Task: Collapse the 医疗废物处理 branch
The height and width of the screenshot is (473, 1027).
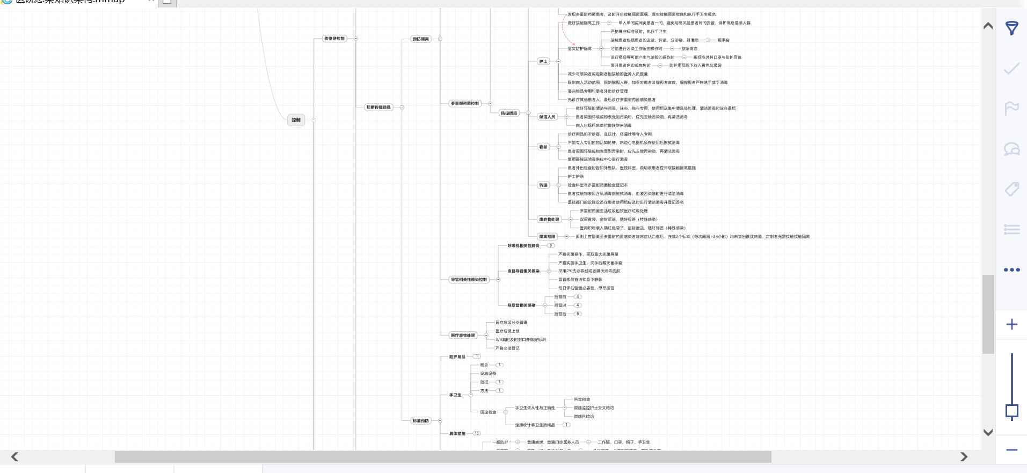Action: tap(486, 336)
